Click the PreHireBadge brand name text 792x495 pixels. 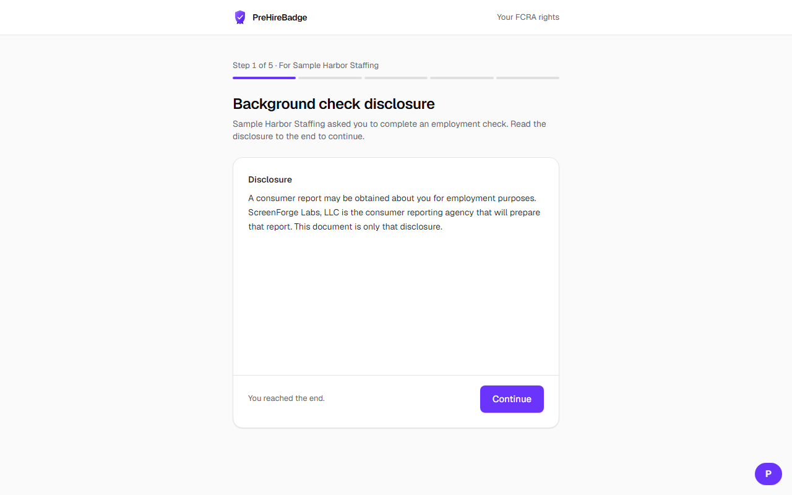coord(280,17)
